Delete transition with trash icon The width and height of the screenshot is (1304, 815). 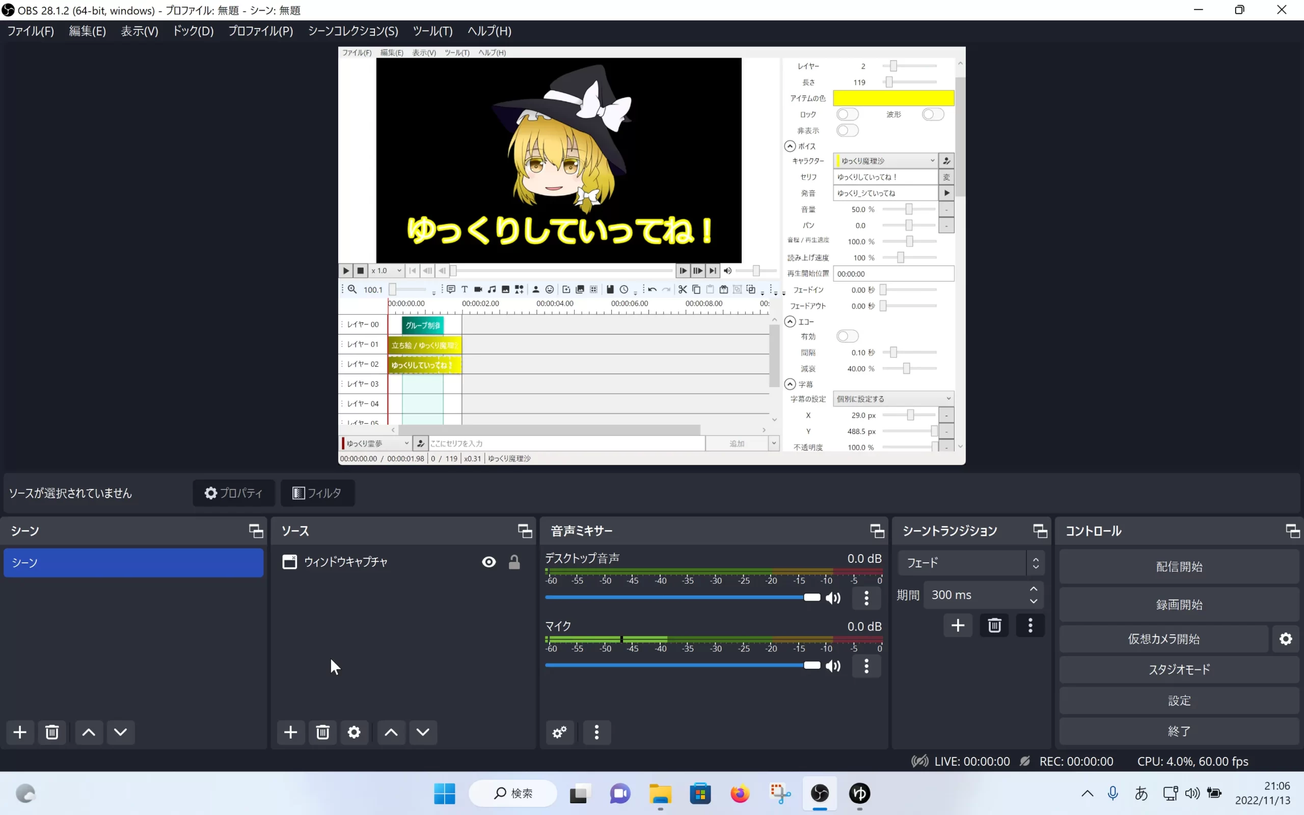994,626
